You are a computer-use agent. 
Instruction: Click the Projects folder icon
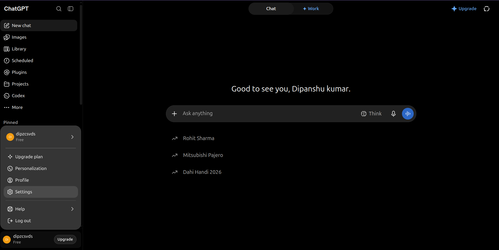[7, 84]
